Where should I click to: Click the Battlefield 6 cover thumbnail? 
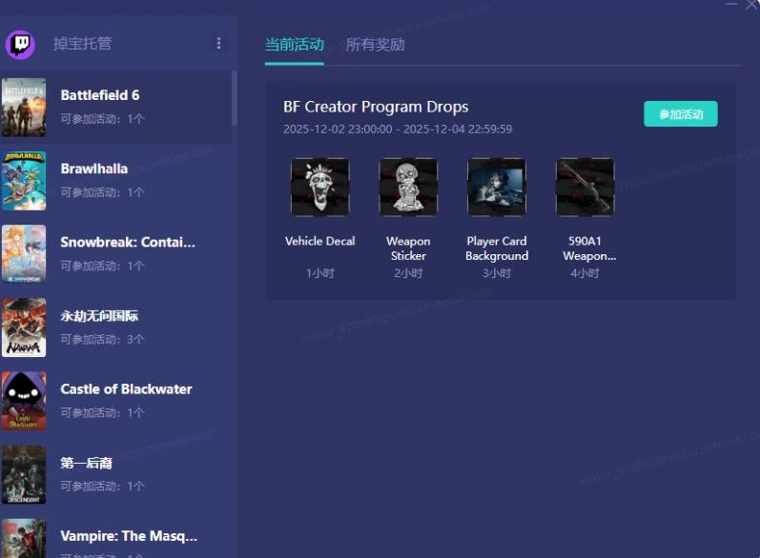click(x=24, y=107)
